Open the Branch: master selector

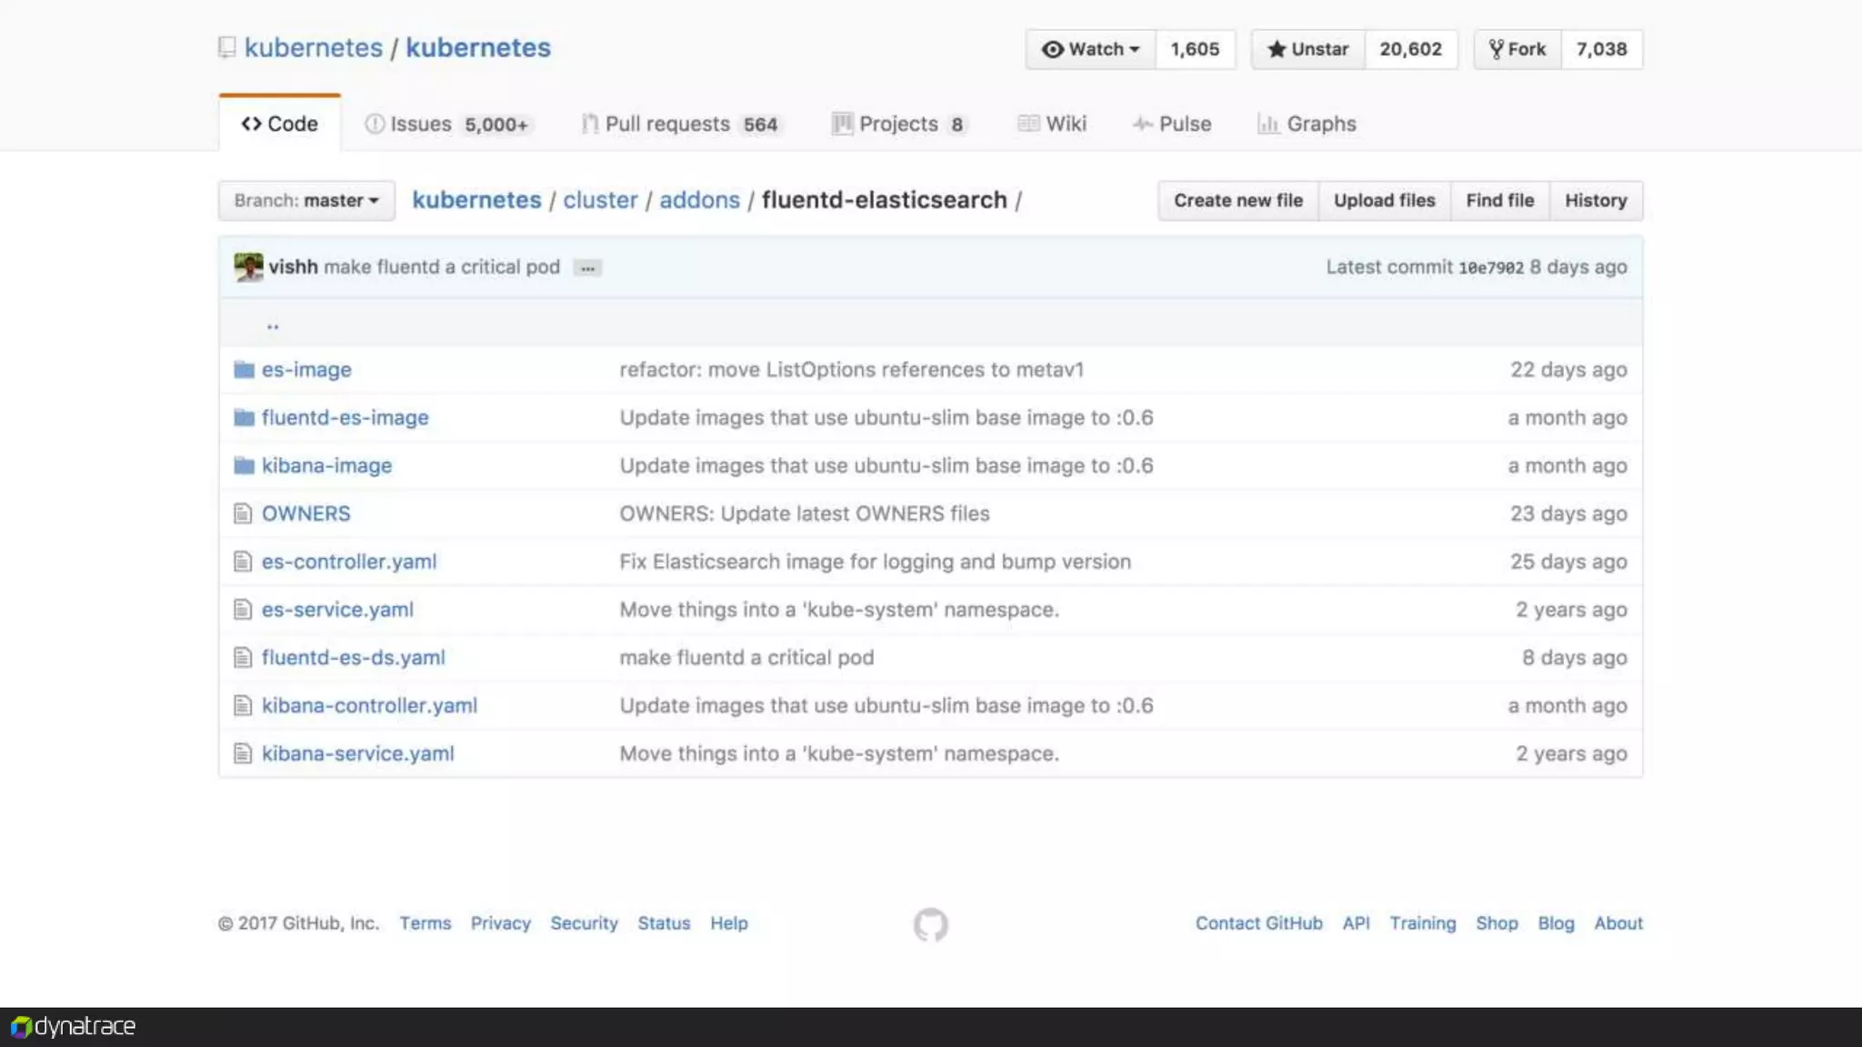tap(306, 201)
